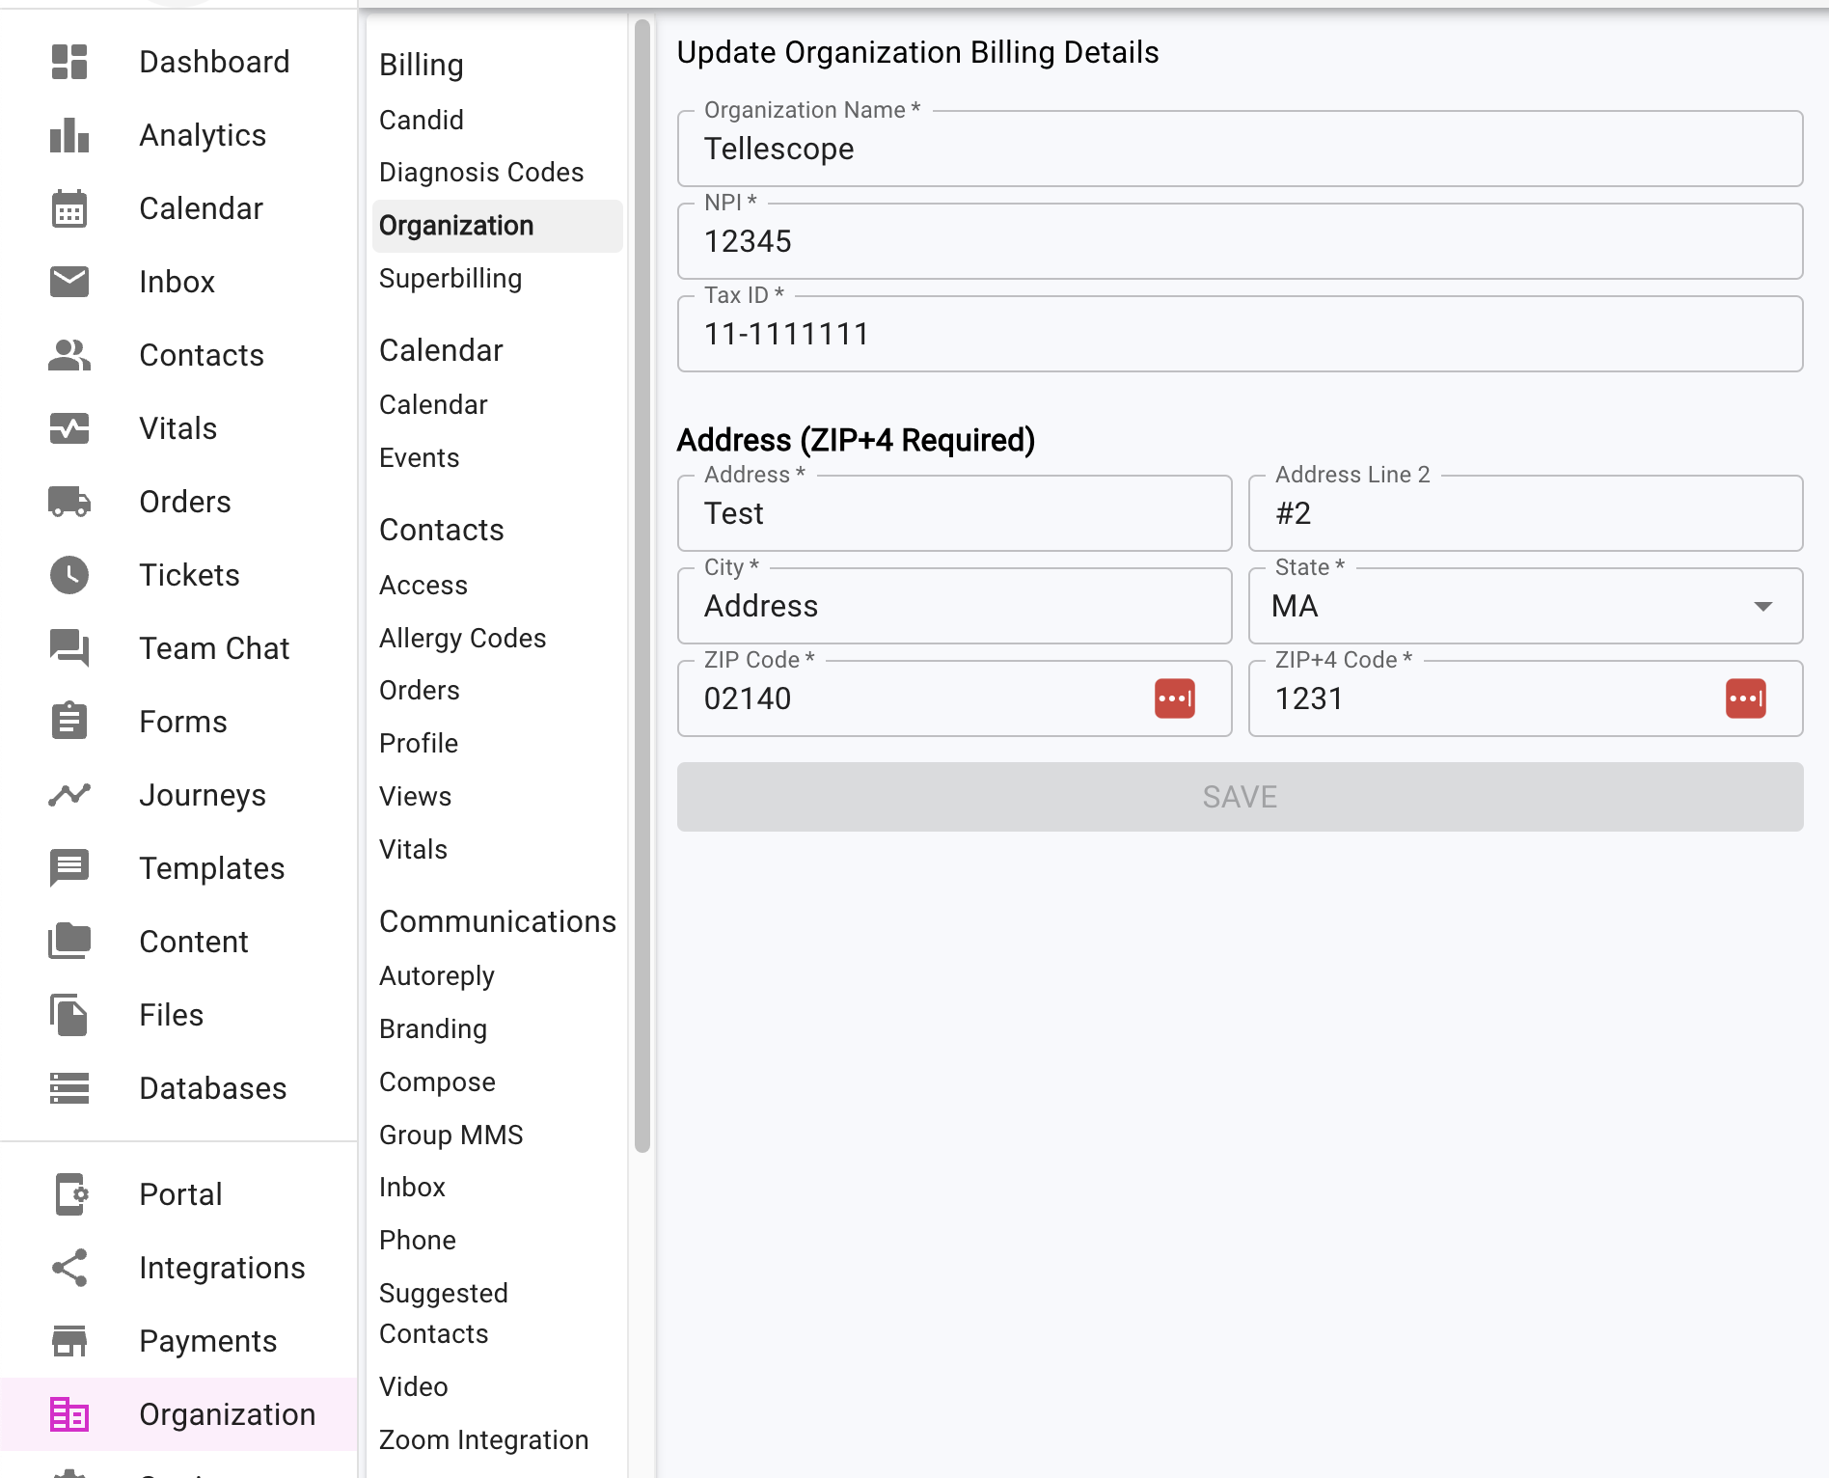
Task: Open Vitals under Contacts settings
Action: pos(414,850)
